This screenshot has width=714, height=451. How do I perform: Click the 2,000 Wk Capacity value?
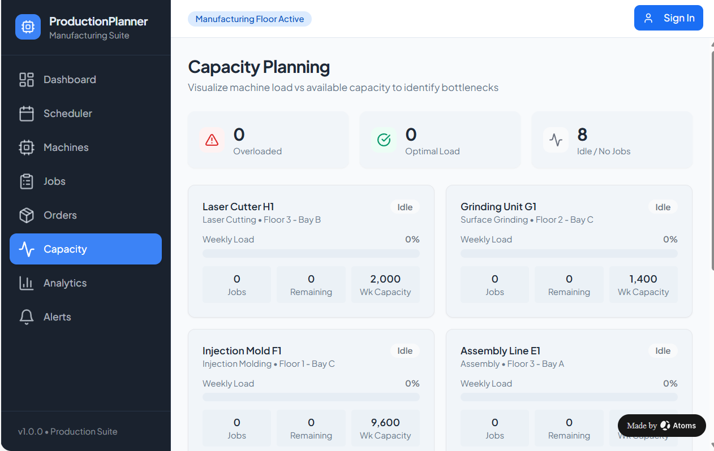click(x=385, y=279)
